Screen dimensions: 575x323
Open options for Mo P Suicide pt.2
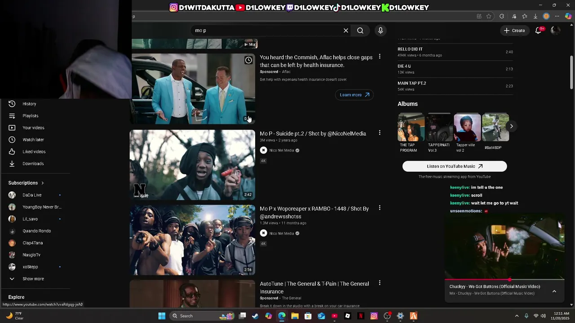[x=380, y=133]
